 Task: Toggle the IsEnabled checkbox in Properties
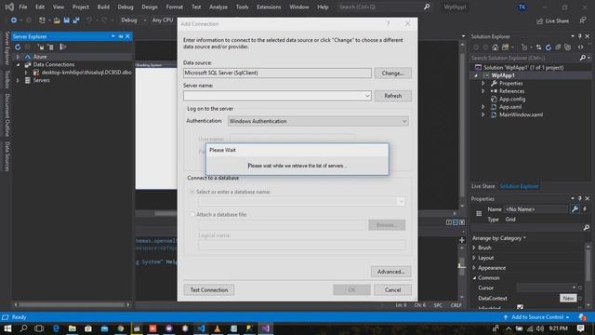[520, 307]
